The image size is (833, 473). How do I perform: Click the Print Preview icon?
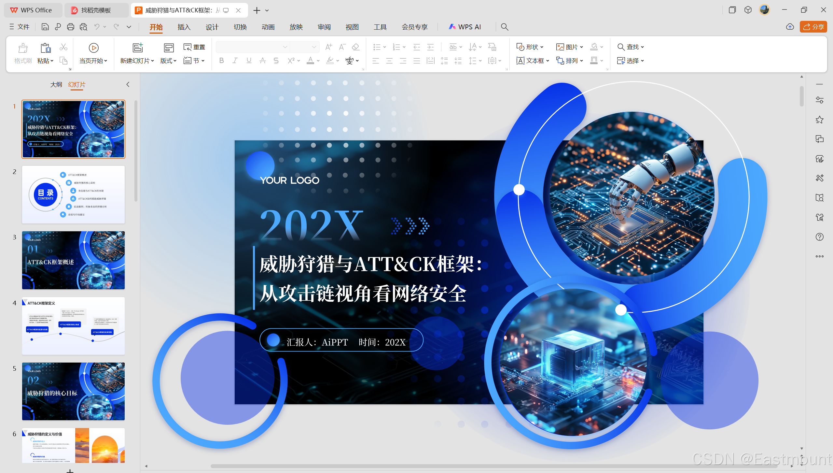pos(83,27)
